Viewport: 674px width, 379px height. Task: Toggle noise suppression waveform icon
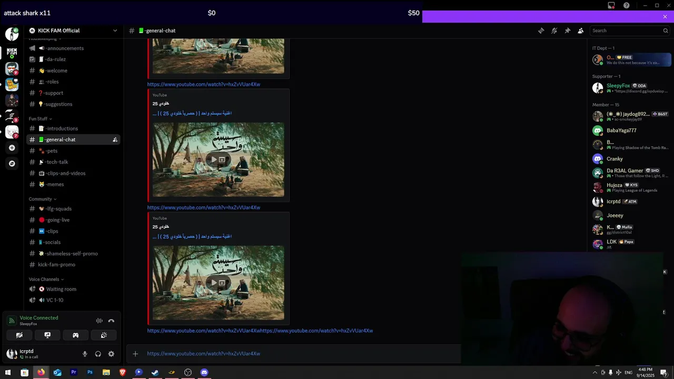[x=99, y=321]
